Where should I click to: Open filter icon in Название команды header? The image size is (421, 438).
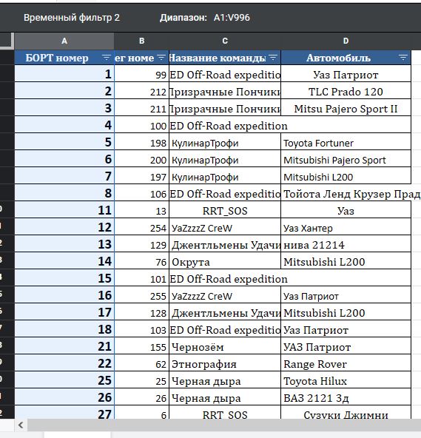click(x=273, y=58)
